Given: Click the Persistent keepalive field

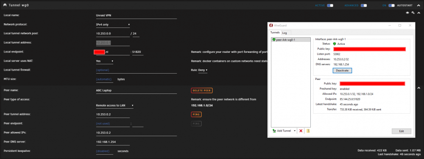Looking at the screenshot, I should click(104, 151).
